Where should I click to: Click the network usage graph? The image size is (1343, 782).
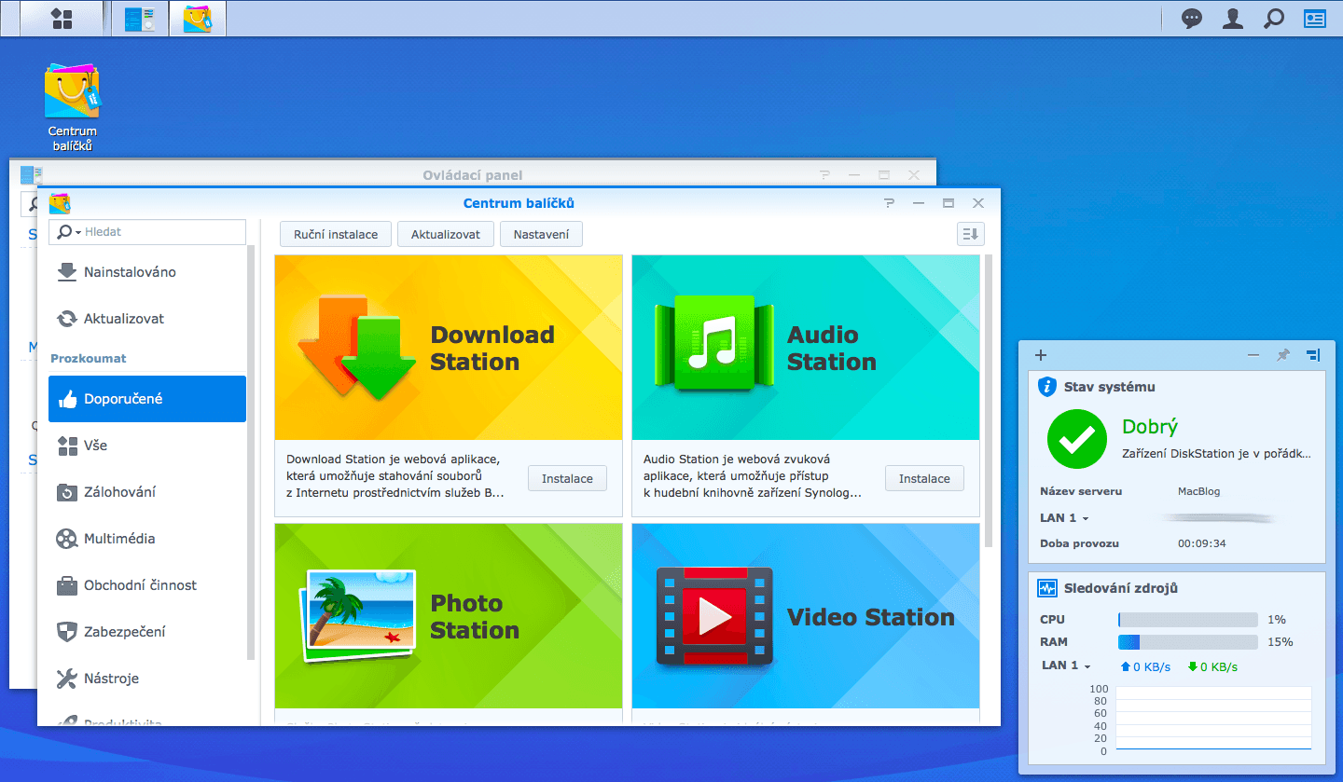pyautogui.click(x=1213, y=719)
